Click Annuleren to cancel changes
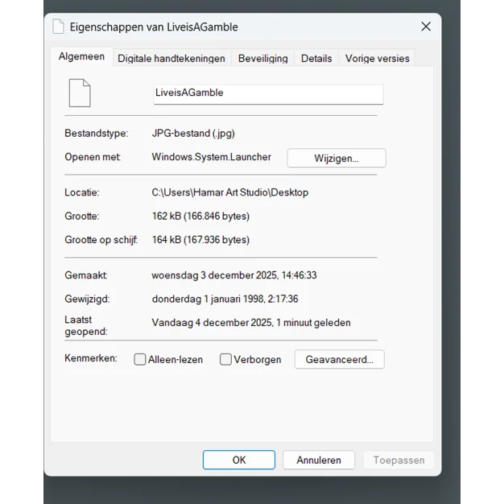The height and width of the screenshot is (504, 504). (x=319, y=461)
